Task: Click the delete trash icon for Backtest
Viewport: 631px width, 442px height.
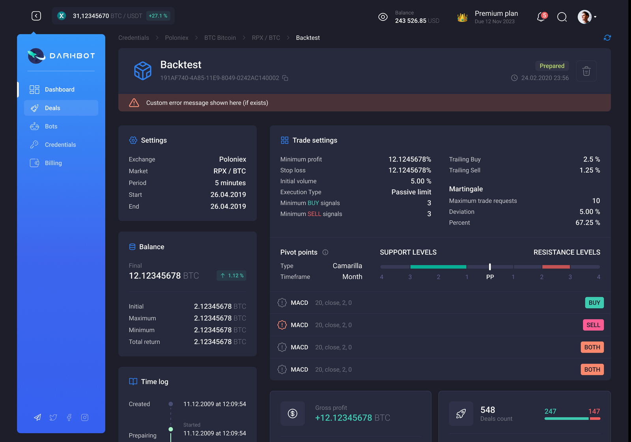Action: [x=586, y=71]
